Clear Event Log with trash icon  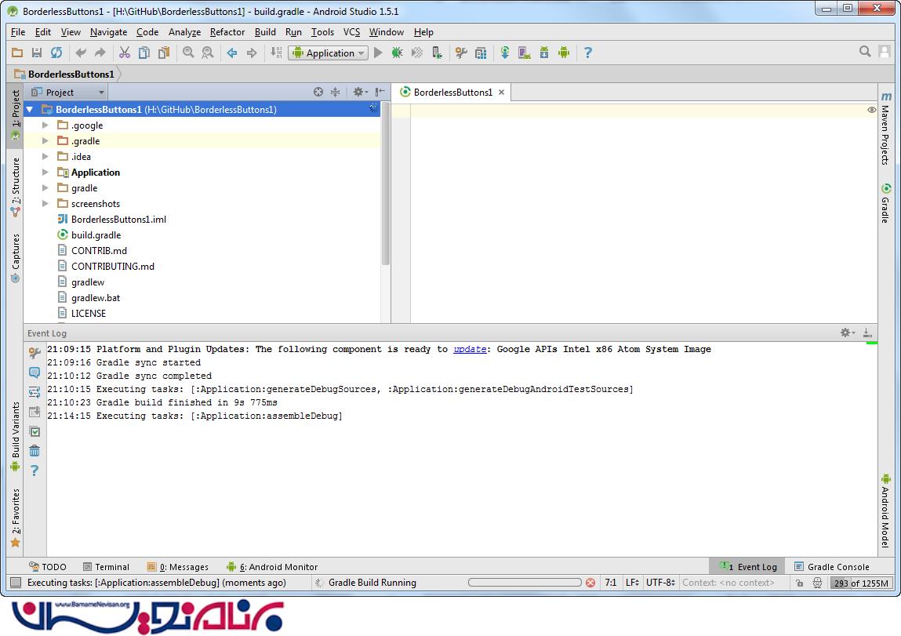(x=35, y=451)
